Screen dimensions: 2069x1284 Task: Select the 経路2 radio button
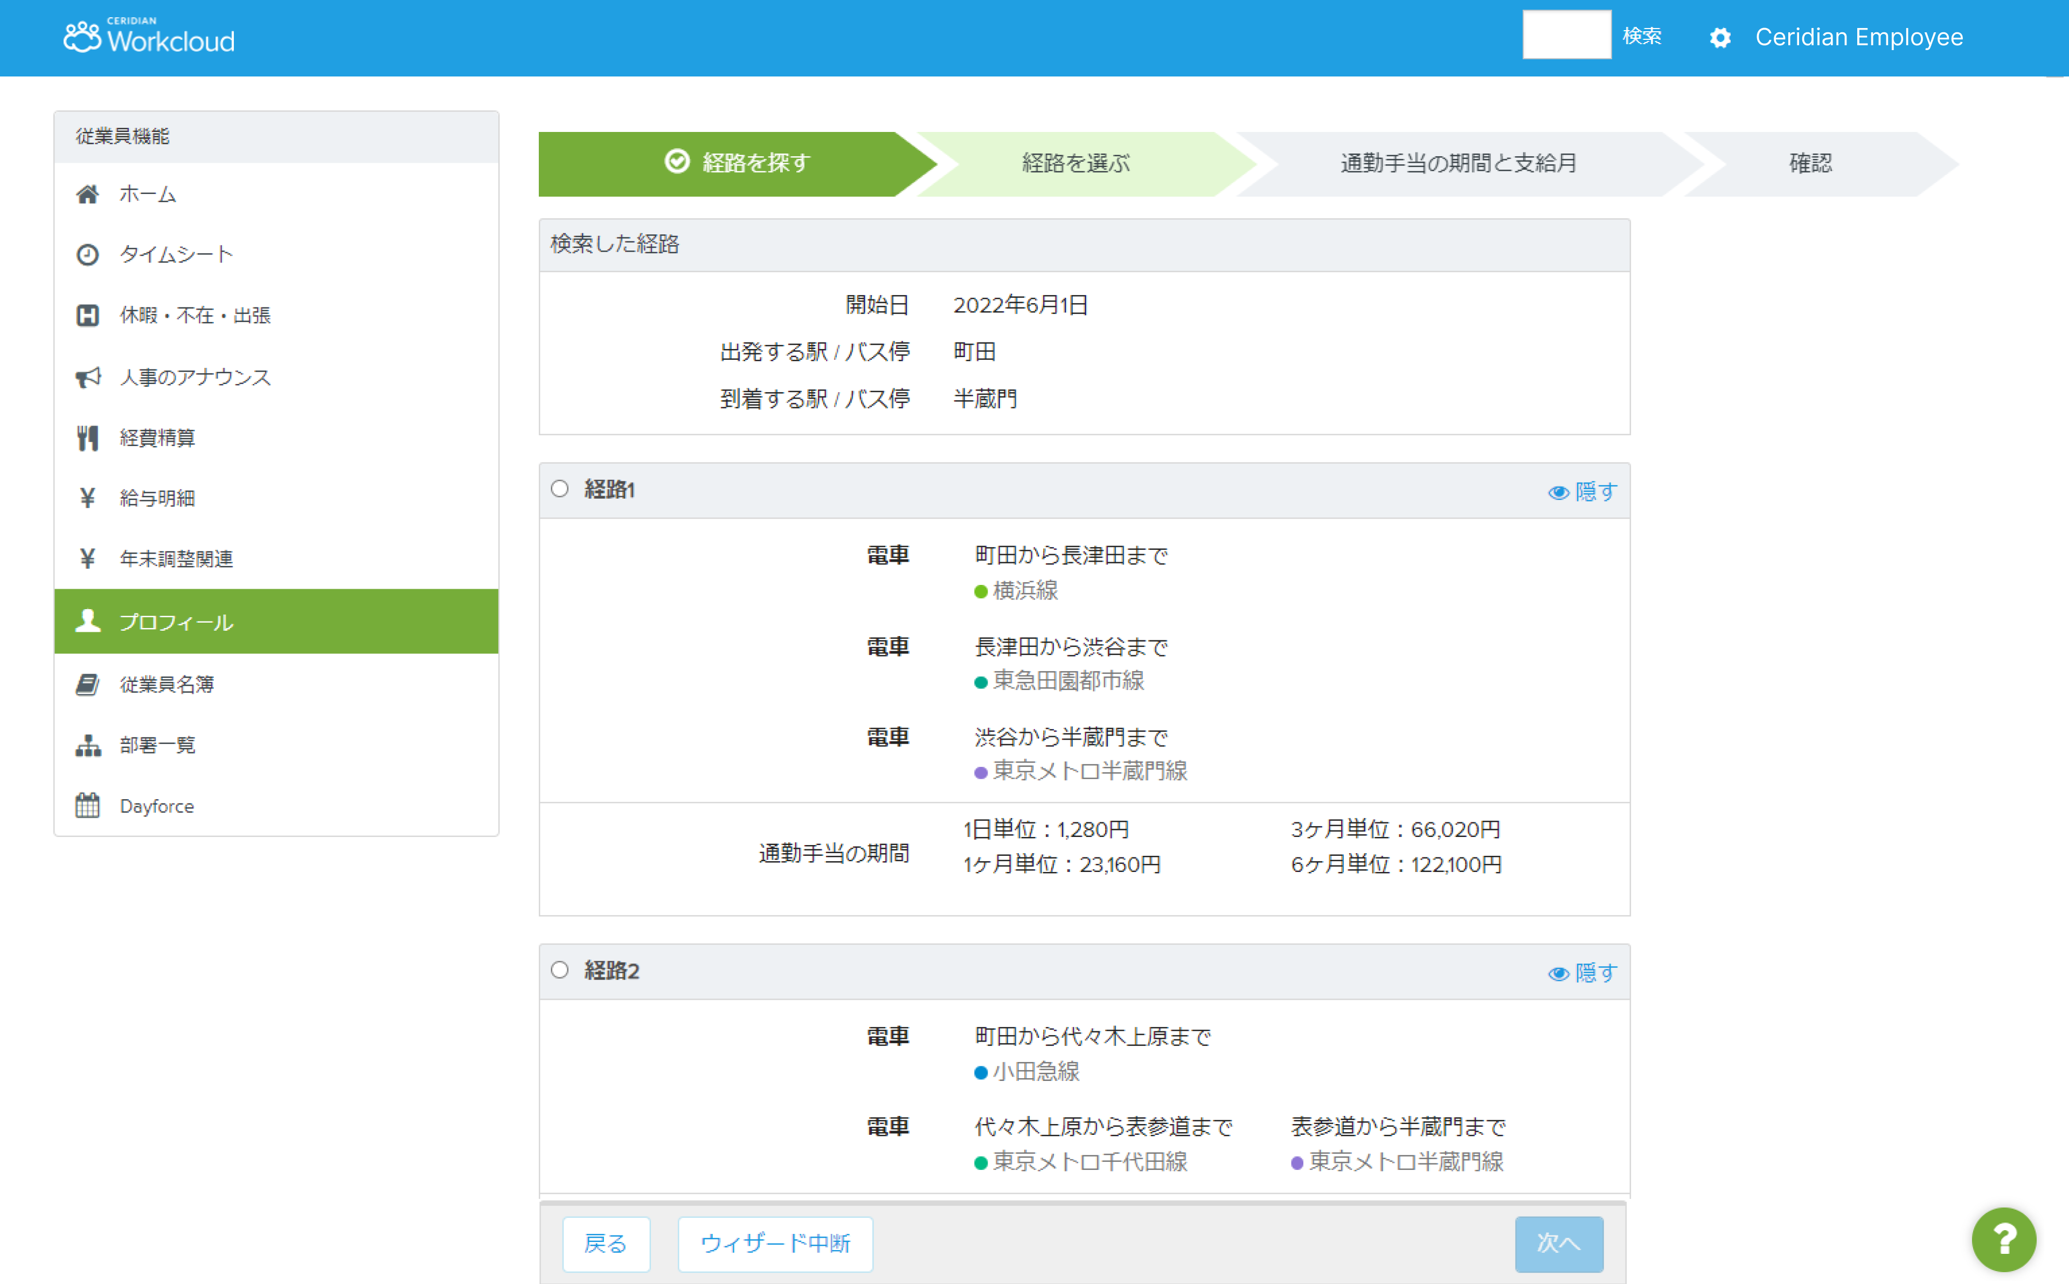560,970
